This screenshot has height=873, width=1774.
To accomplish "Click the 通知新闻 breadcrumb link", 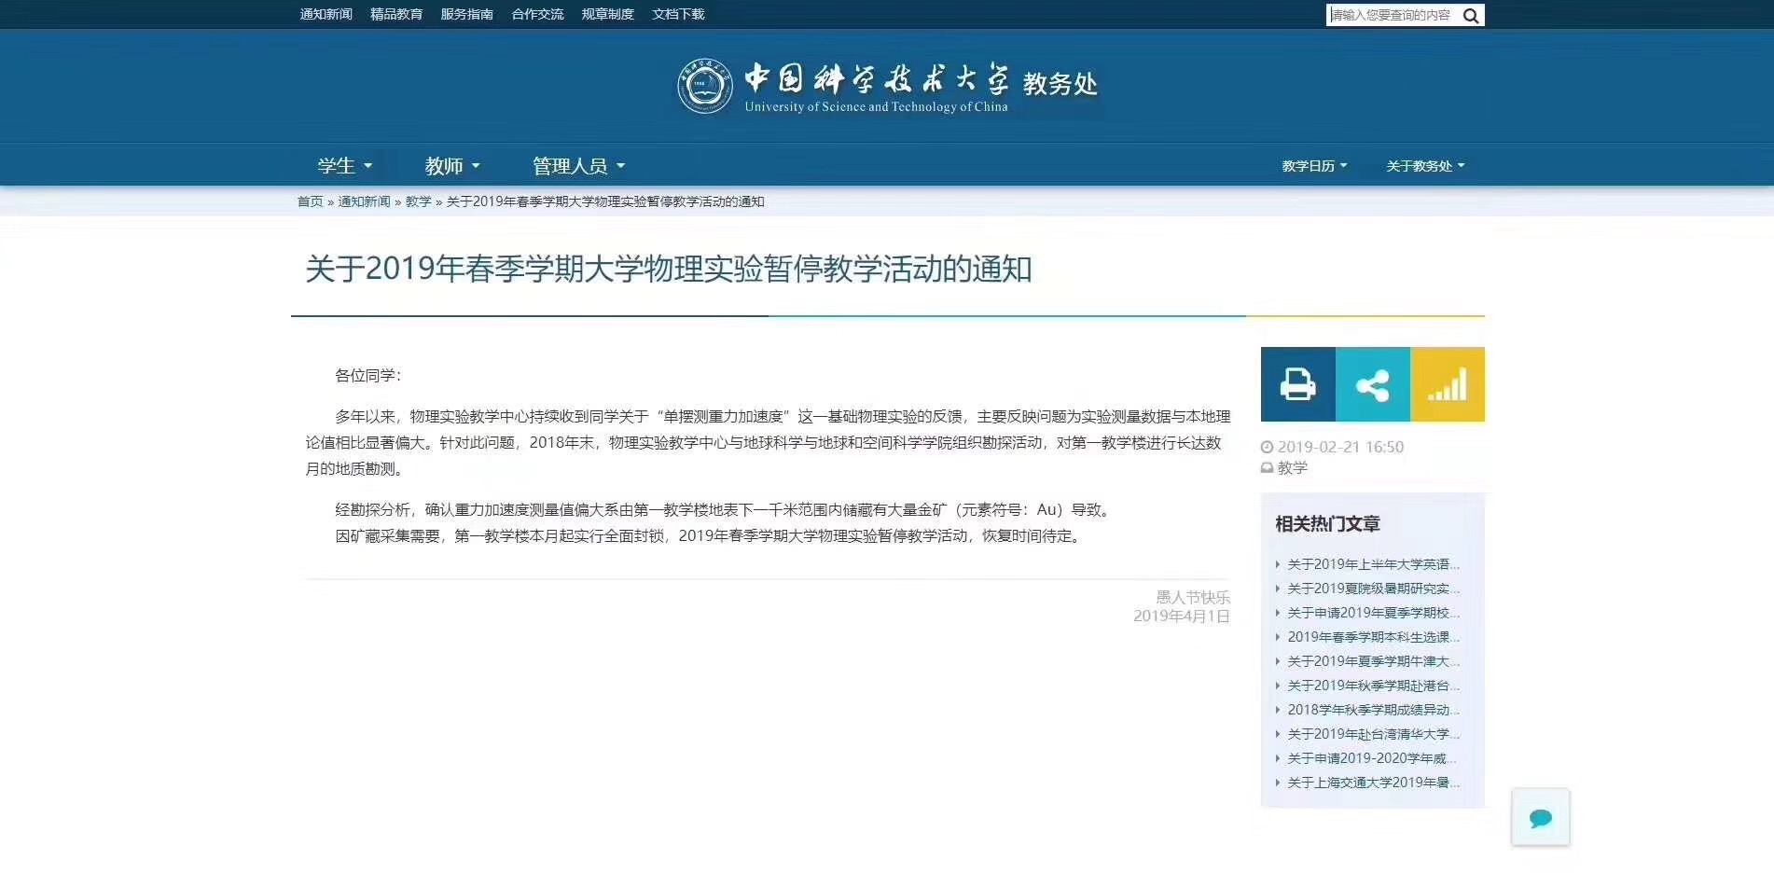I will (x=364, y=201).
